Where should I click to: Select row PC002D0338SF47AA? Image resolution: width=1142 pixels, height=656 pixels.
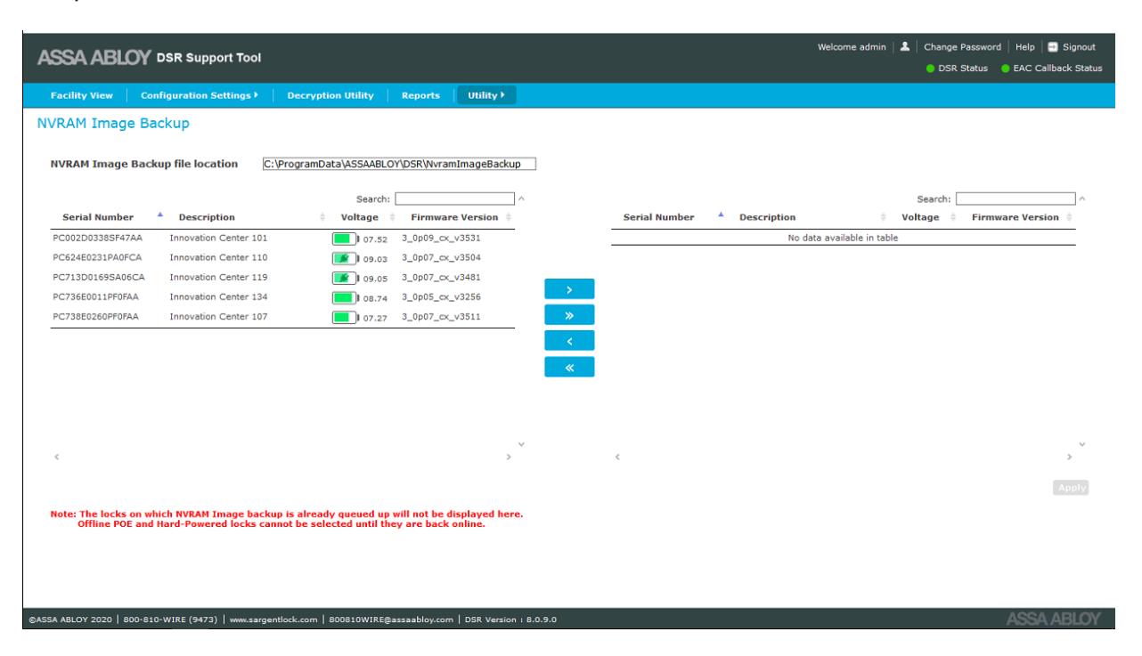tap(282, 239)
